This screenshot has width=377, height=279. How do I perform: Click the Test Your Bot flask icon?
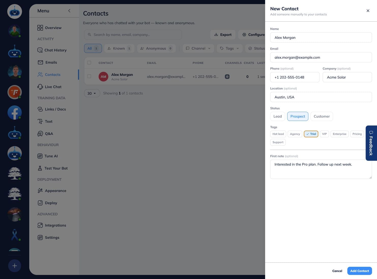(x=40, y=168)
